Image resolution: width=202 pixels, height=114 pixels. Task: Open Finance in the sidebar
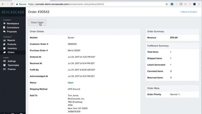12,69
